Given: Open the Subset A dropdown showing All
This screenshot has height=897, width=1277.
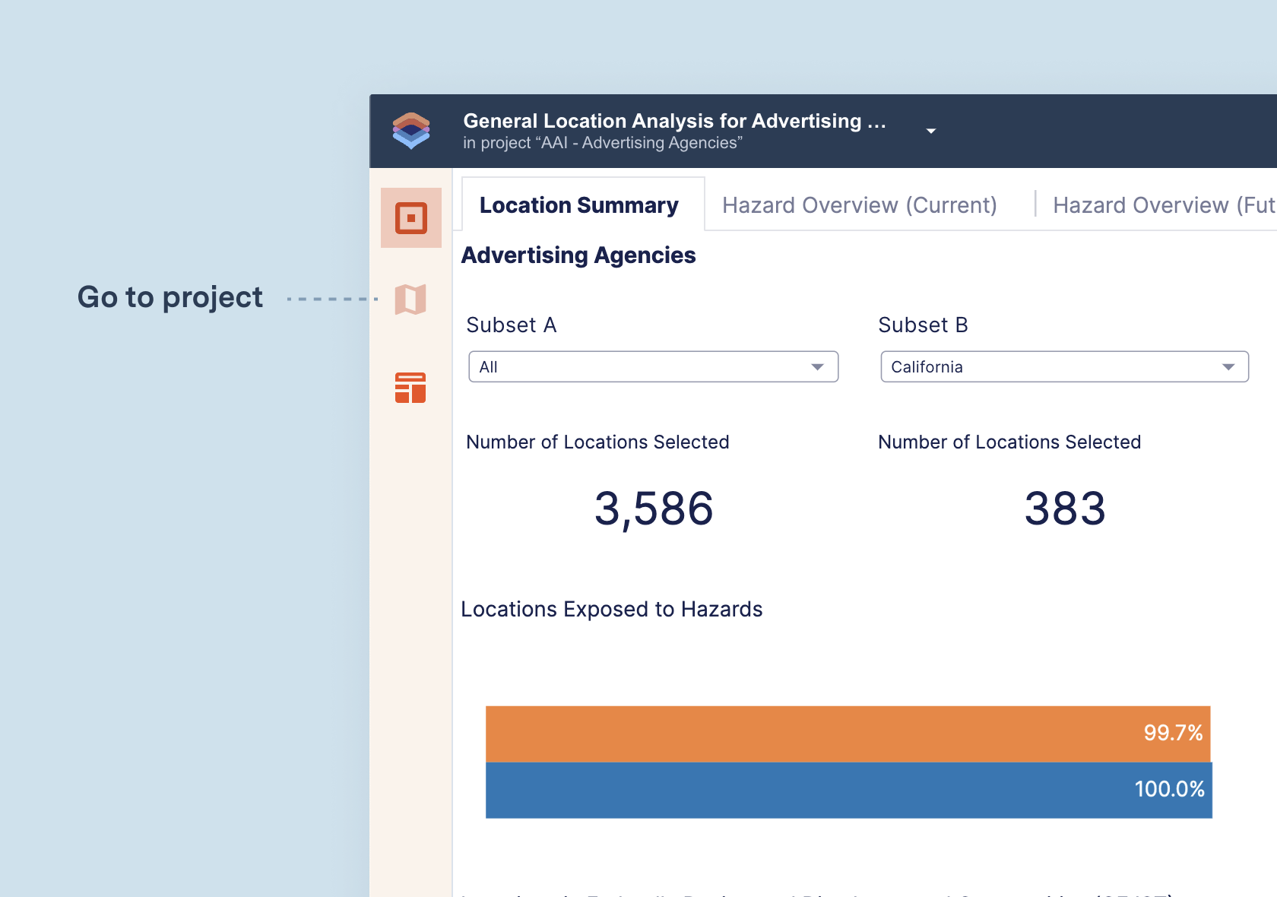Looking at the screenshot, I should (654, 366).
